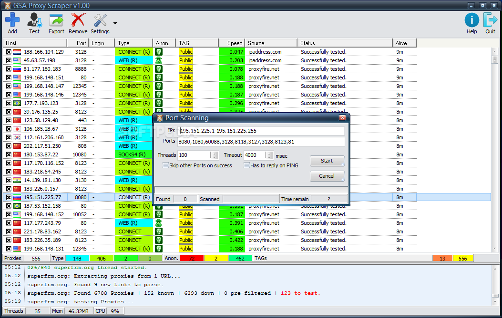Uncheck the checkbox for 195.151.225.77

9,197
